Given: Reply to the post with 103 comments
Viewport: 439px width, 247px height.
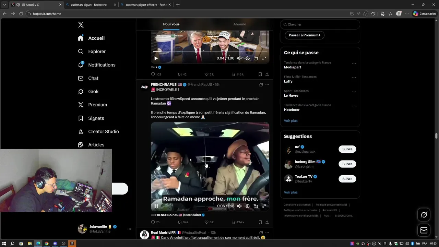Looking at the screenshot, I should click(156, 74).
